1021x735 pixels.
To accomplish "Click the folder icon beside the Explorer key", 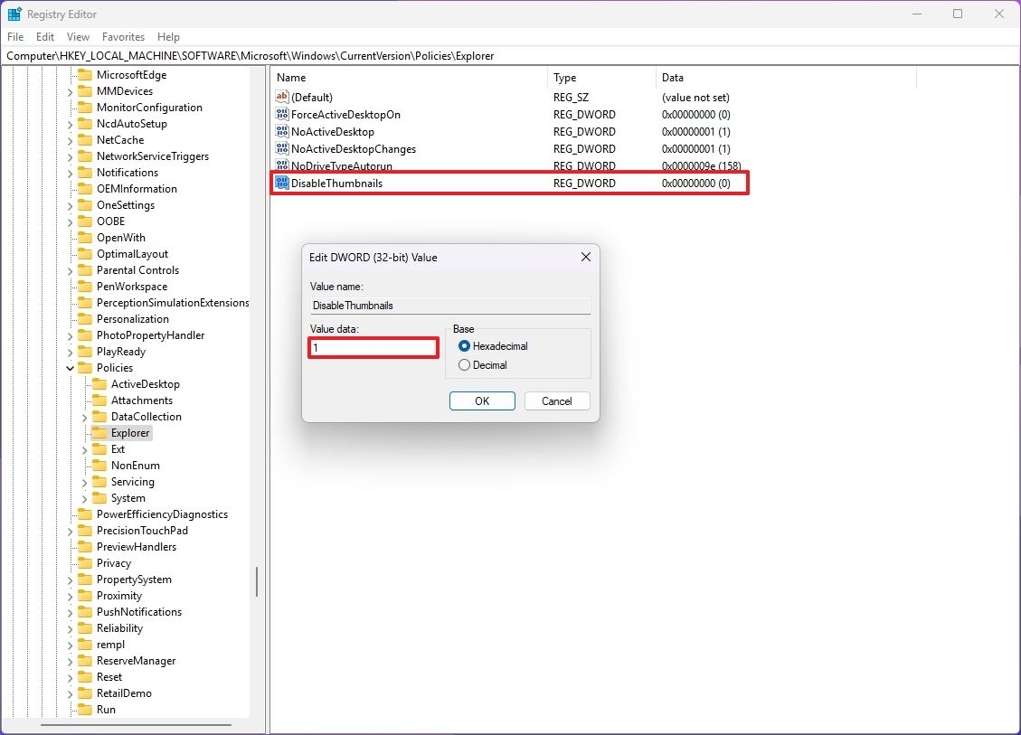I will (99, 432).
